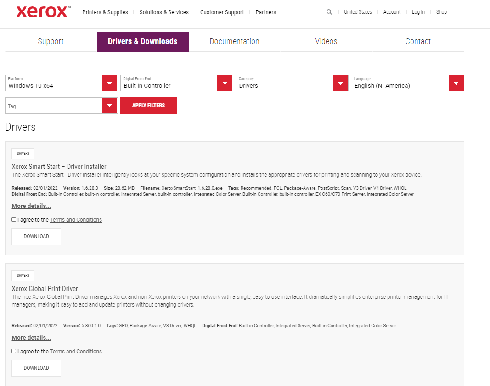This screenshot has width=490, height=386.
Task: Open Partners menu
Action: pyautogui.click(x=265, y=12)
